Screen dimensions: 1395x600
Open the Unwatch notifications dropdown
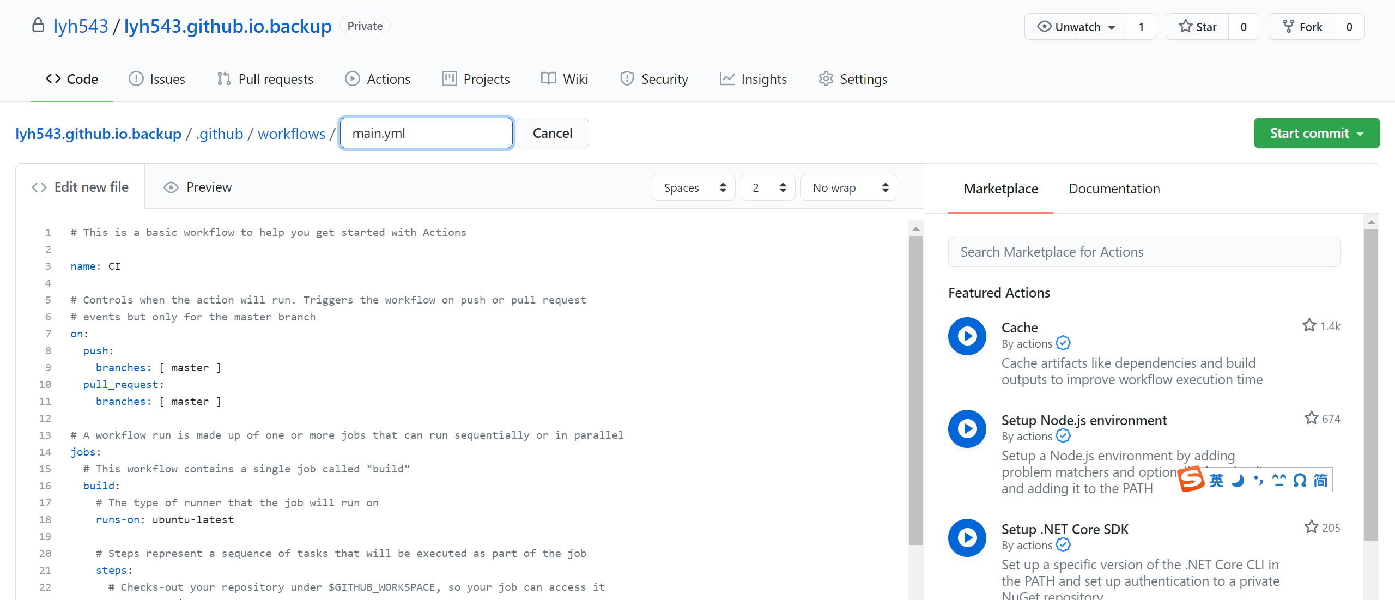(1076, 27)
